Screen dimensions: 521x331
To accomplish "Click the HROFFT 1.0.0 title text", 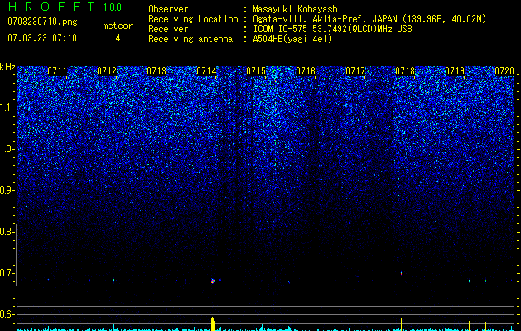I will [65, 7].
